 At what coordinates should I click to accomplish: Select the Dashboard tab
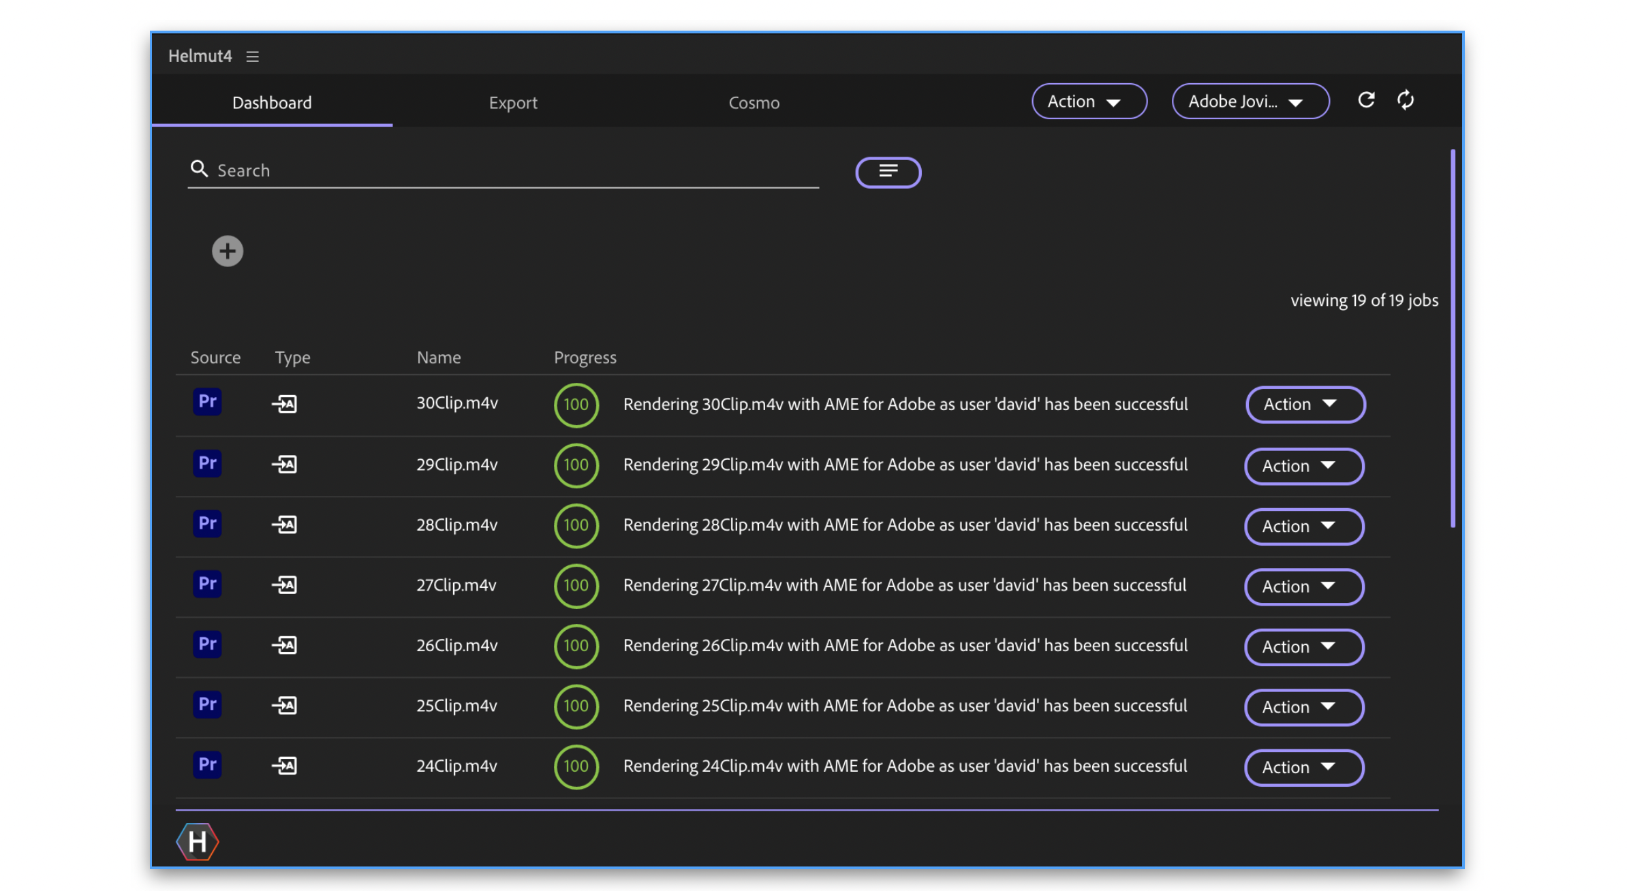click(272, 103)
